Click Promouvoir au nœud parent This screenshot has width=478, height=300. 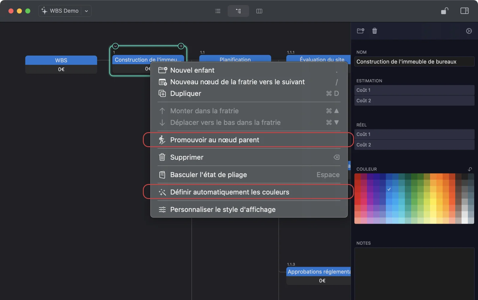[x=214, y=140]
